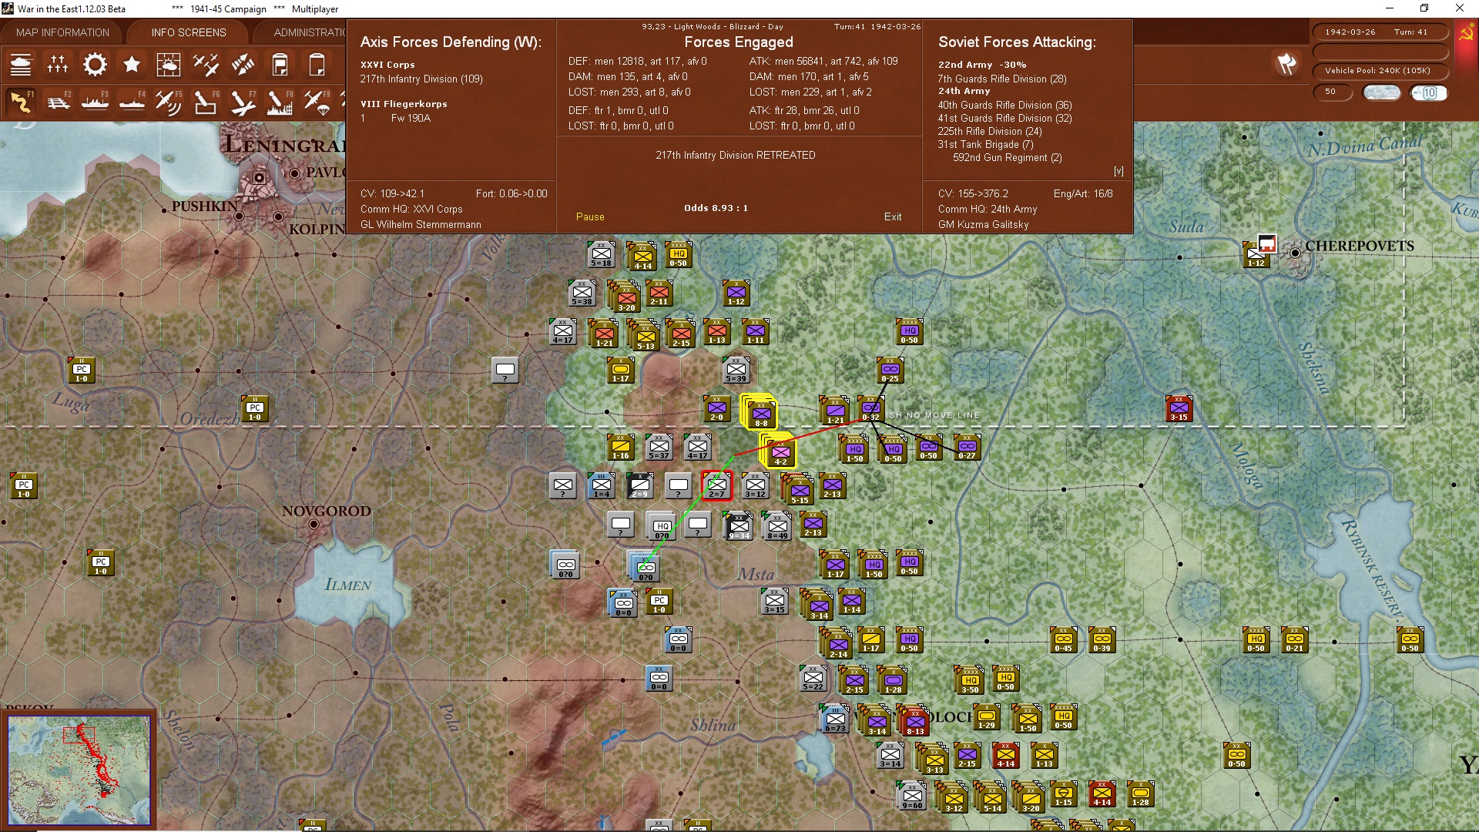1479x832 pixels.
Task: Select F8 bomb city mode icon
Action: pyautogui.click(x=280, y=102)
